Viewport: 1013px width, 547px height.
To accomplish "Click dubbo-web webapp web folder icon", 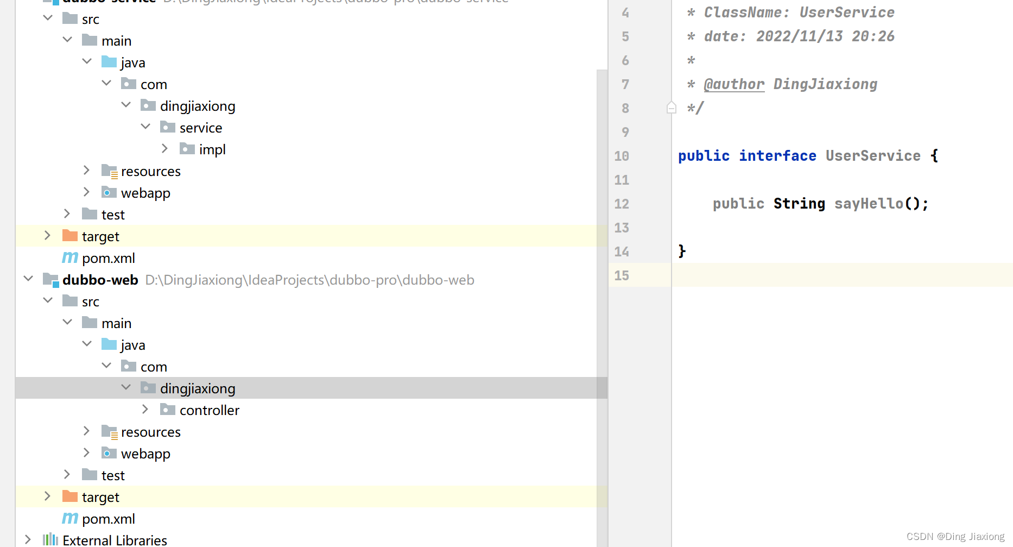I will tap(109, 452).
